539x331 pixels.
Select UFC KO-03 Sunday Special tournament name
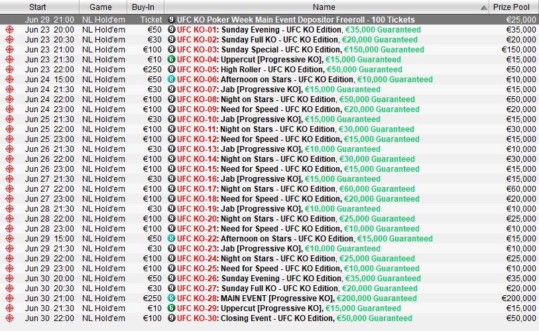pyautogui.click(x=300, y=50)
